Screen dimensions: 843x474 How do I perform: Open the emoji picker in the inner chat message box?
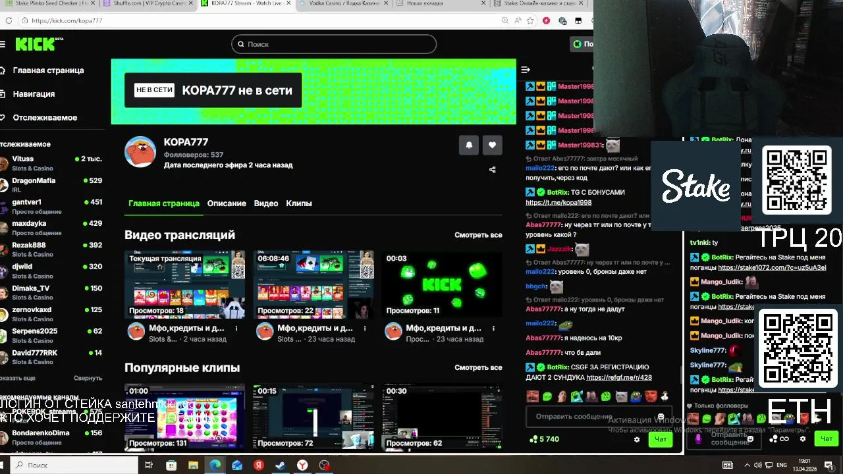click(661, 417)
